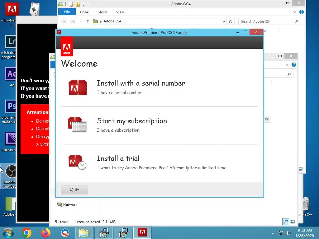Open recent locations dropdown in Adobe CS4 explorer

[x=81, y=21]
